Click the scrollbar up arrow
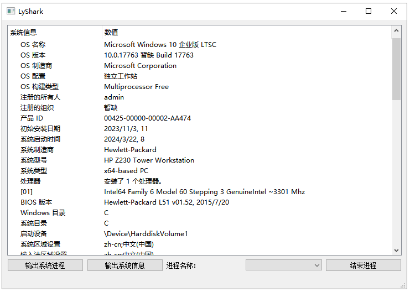Viewport: 410px width, 292px height. pos(396,31)
